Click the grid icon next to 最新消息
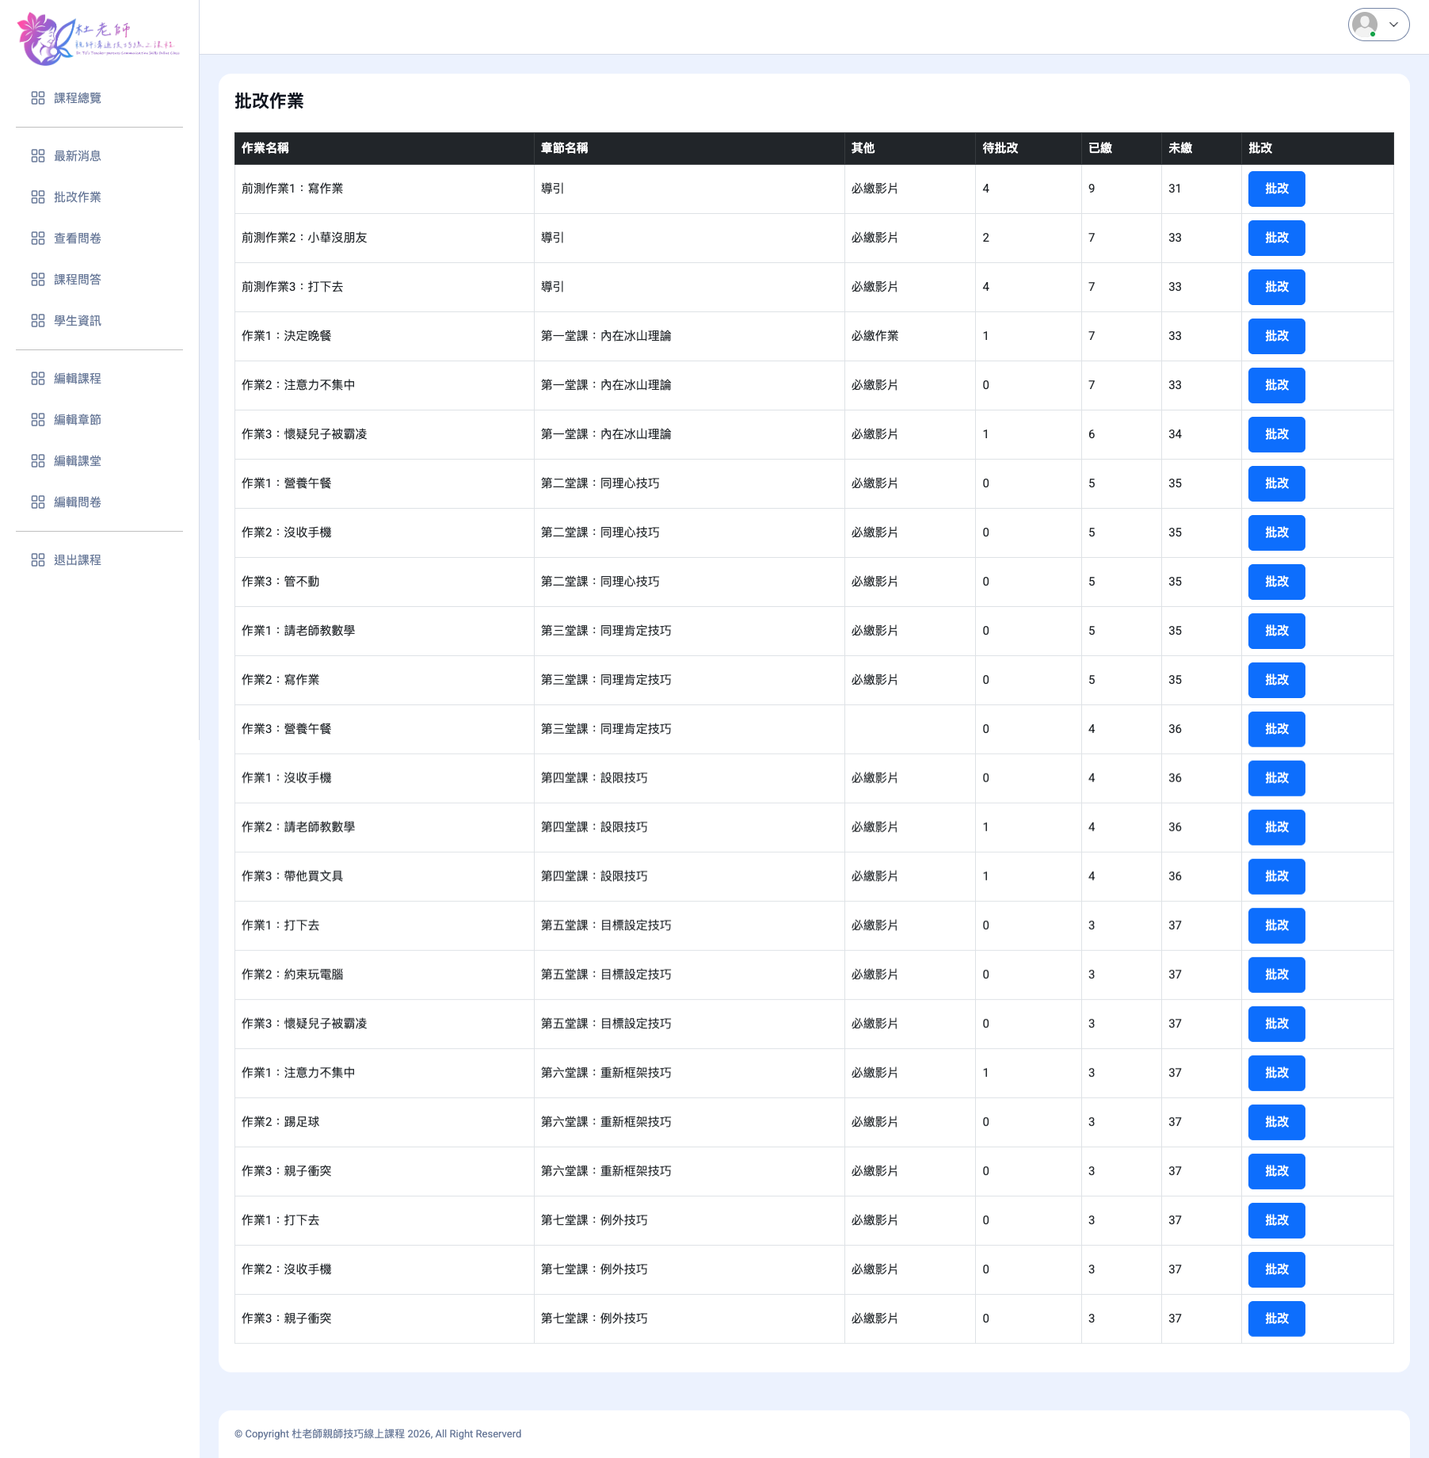This screenshot has height=1458, width=1429. pos(38,156)
